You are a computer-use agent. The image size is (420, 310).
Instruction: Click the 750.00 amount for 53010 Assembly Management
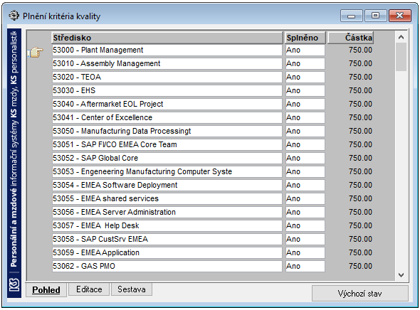[x=360, y=64]
